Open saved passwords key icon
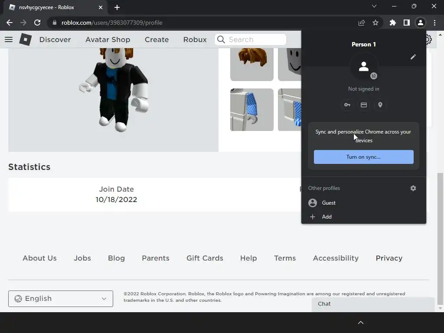 [x=347, y=105]
